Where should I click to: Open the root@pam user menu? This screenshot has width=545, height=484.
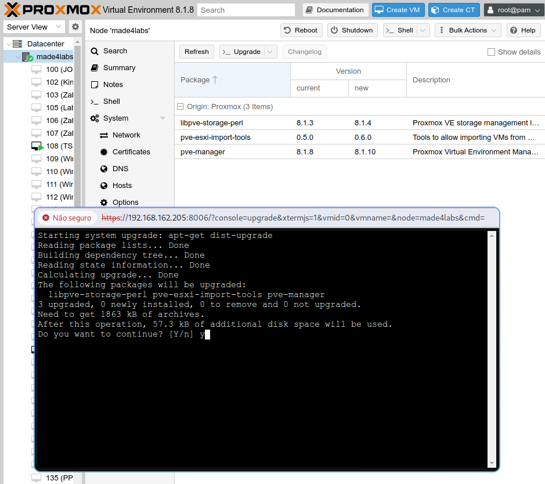click(513, 10)
